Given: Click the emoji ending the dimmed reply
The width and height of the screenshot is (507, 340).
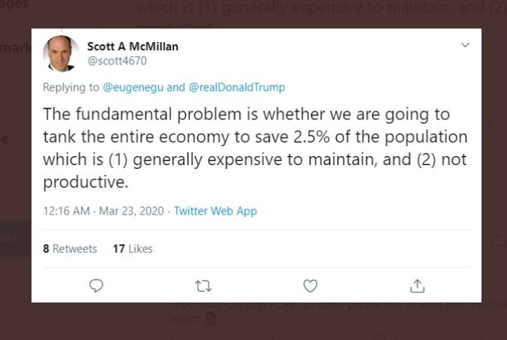Looking at the screenshot, I should [x=211, y=319].
